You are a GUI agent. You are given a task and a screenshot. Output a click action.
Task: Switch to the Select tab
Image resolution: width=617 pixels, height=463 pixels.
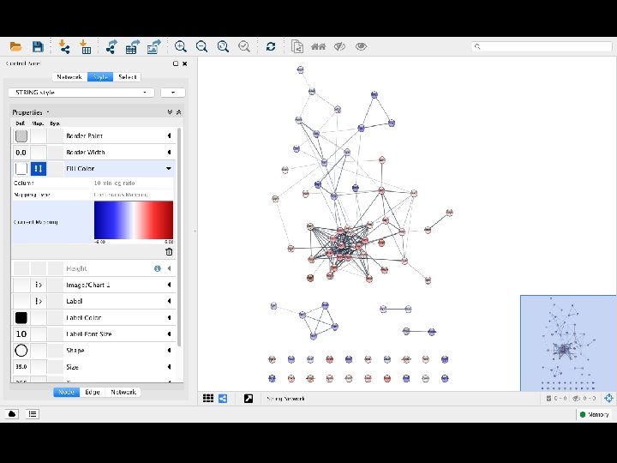[127, 77]
